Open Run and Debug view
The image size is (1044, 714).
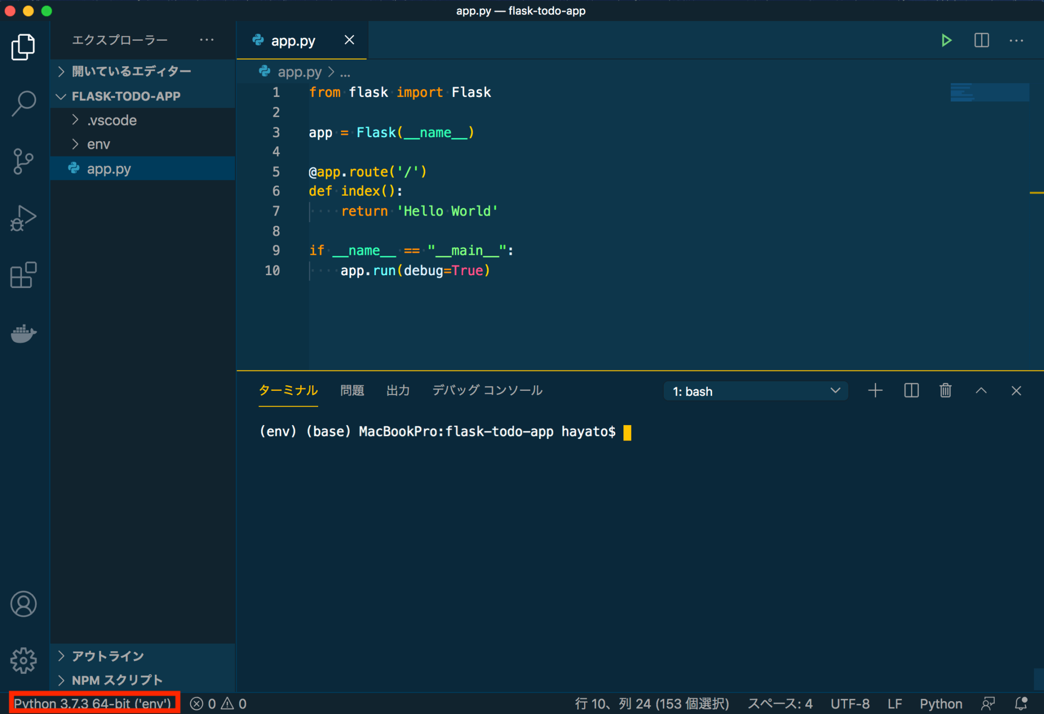pos(23,219)
